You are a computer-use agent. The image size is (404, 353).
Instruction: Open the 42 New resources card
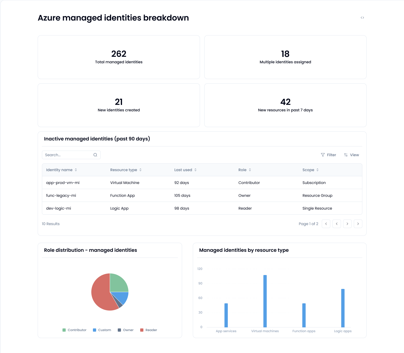(x=285, y=105)
